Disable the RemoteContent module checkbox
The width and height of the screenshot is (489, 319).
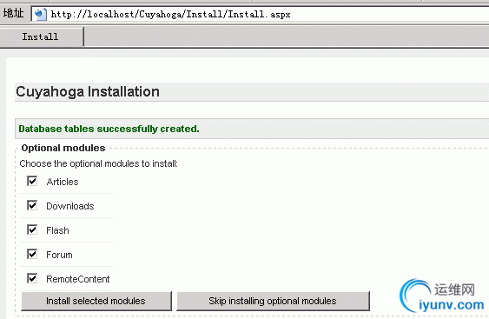click(x=32, y=278)
